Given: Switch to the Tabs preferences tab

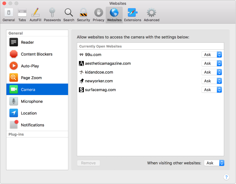Looking at the screenshot, I should (x=22, y=15).
